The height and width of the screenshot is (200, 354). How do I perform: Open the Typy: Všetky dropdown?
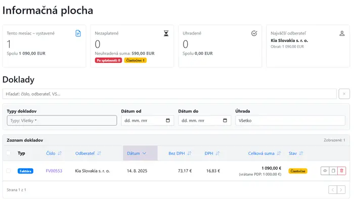coord(62,121)
